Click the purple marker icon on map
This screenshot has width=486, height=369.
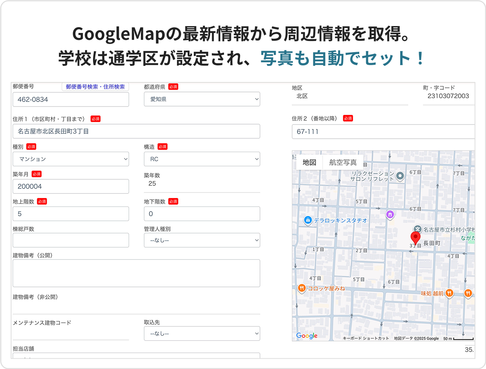click(390, 215)
